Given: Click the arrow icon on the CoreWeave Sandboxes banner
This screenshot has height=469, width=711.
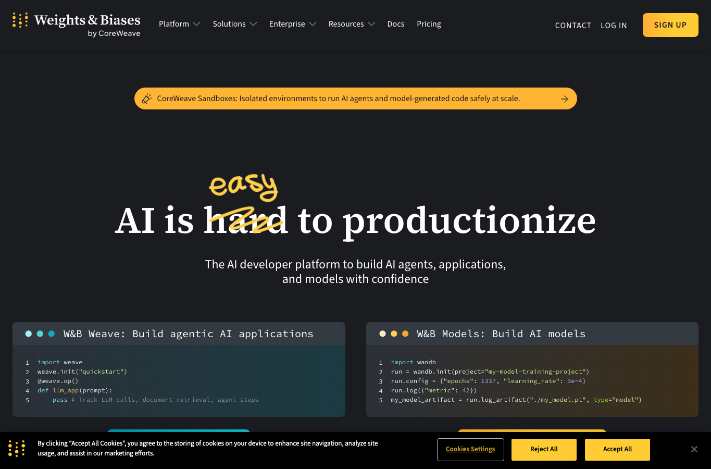Looking at the screenshot, I should (565, 99).
